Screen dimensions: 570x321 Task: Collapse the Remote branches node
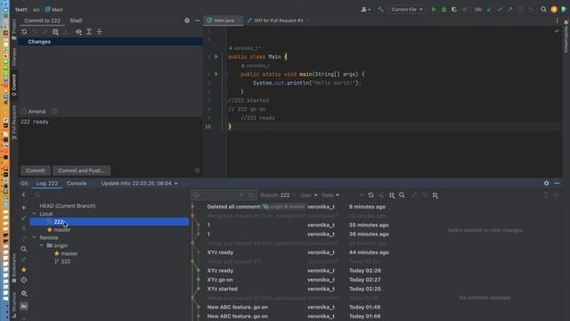(35, 238)
